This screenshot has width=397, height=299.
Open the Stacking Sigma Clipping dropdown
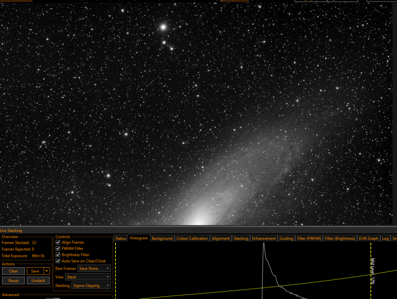[91, 286]
